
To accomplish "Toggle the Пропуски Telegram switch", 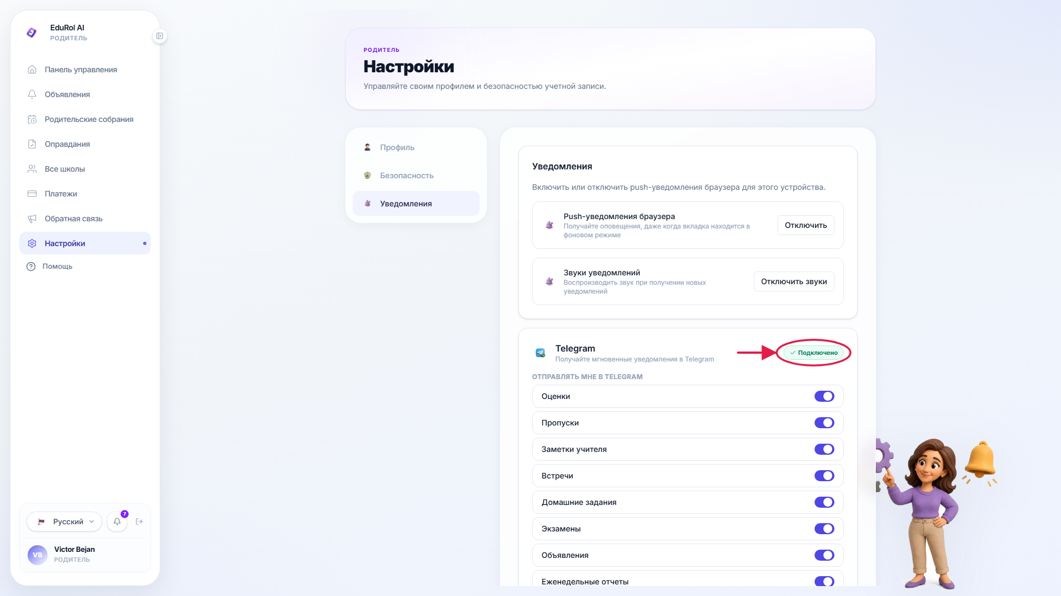I will (x=824, y=423).
